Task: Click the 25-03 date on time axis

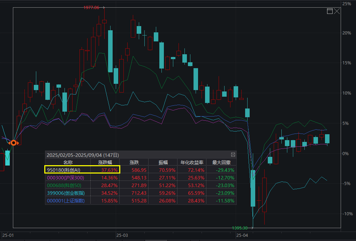Action: point(122,235)
